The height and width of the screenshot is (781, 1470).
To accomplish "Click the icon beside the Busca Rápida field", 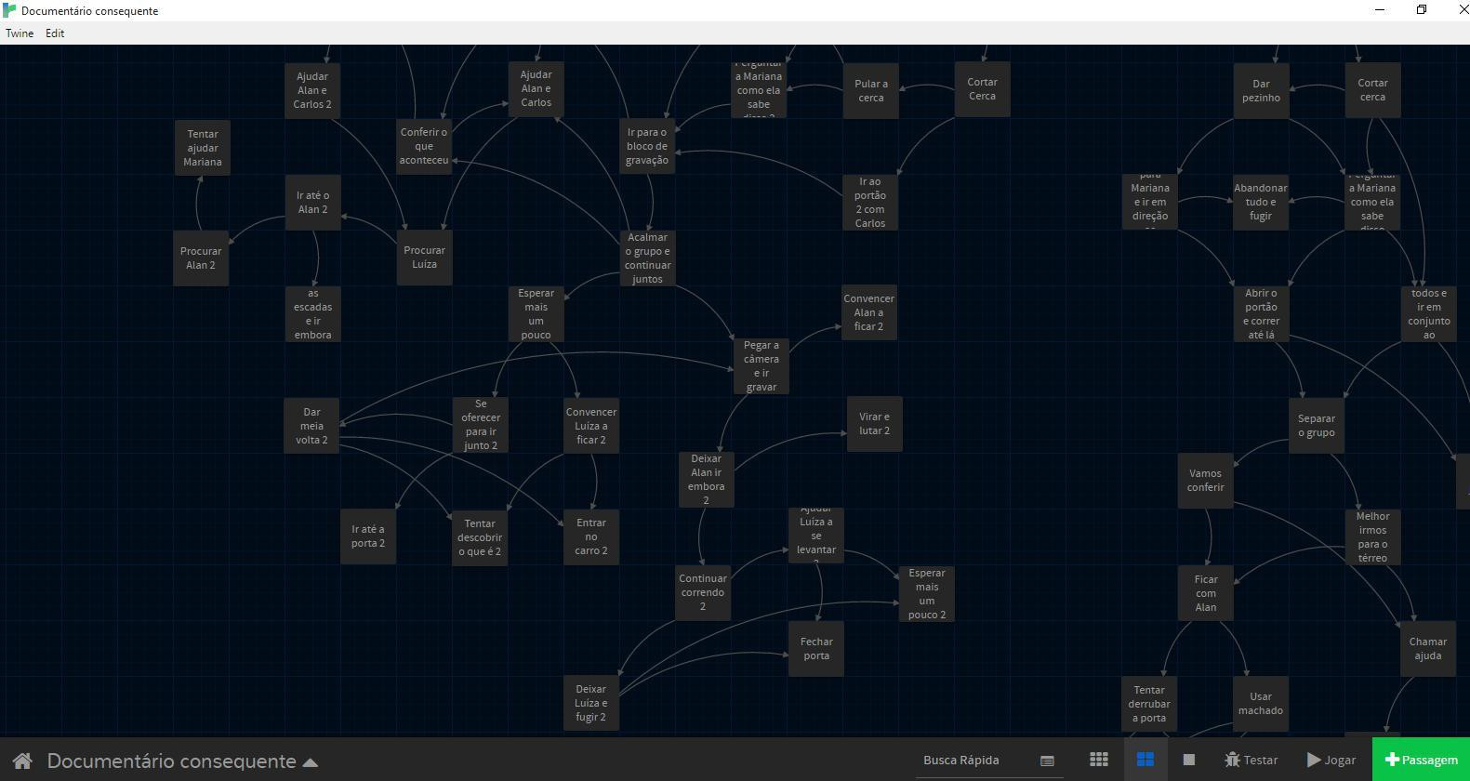I will point(1047,761).
